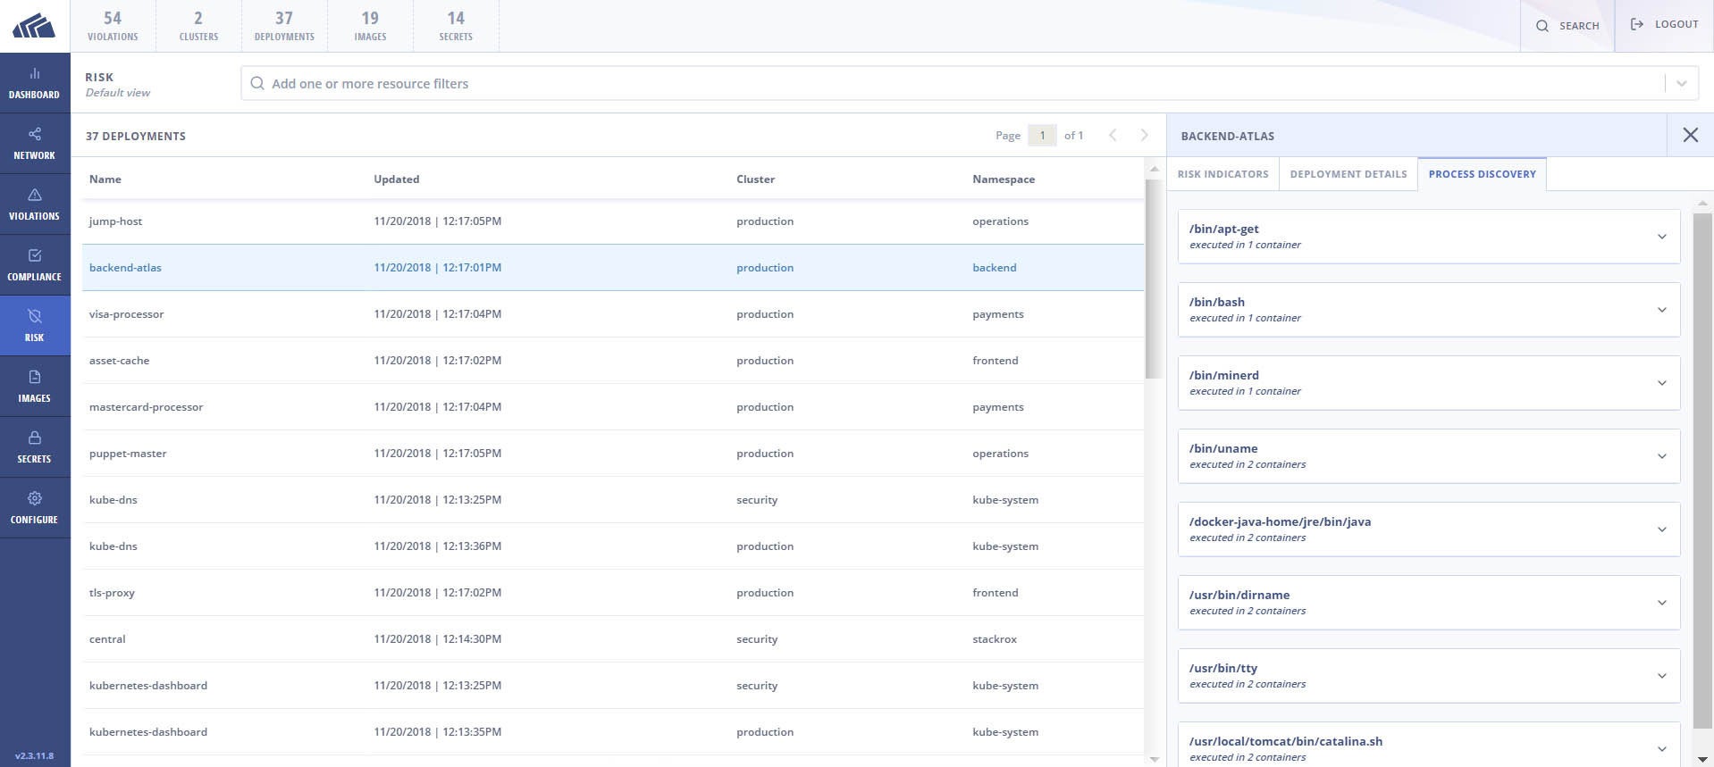Image resolution: width=1714 pixels, height=767 pixels.
Task: Select the visa-processor deployment row
Action: (613, 314)
